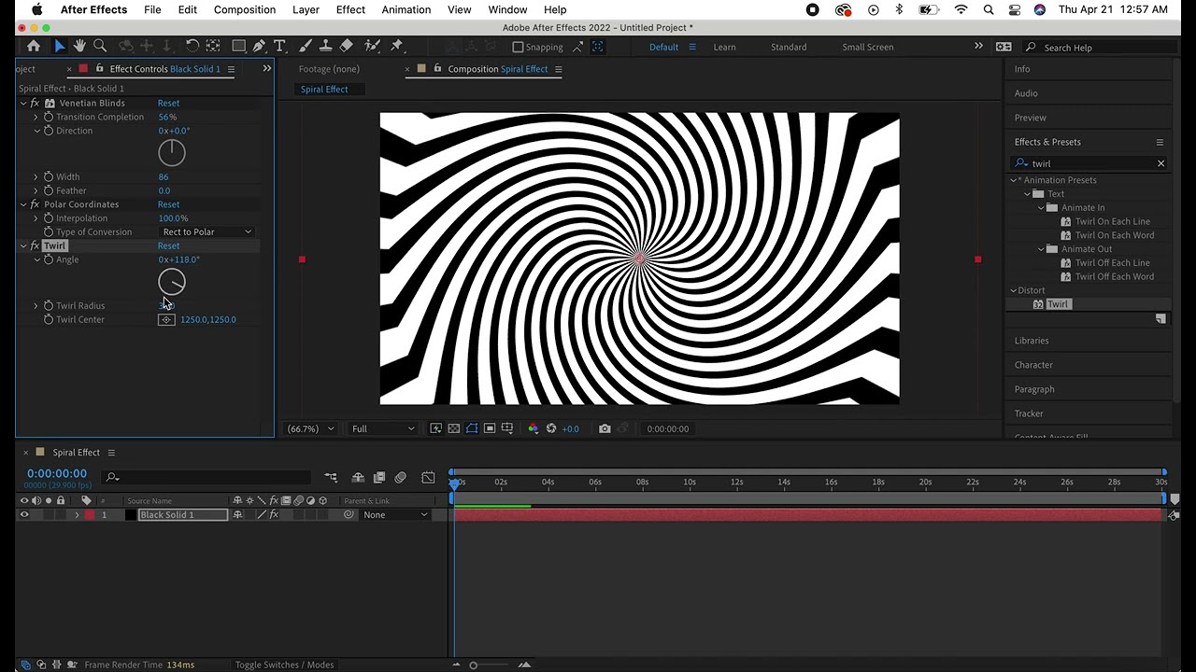The image size is (1196, 672).
Task: Select the Hand tool
Action: tap(79, 46)
